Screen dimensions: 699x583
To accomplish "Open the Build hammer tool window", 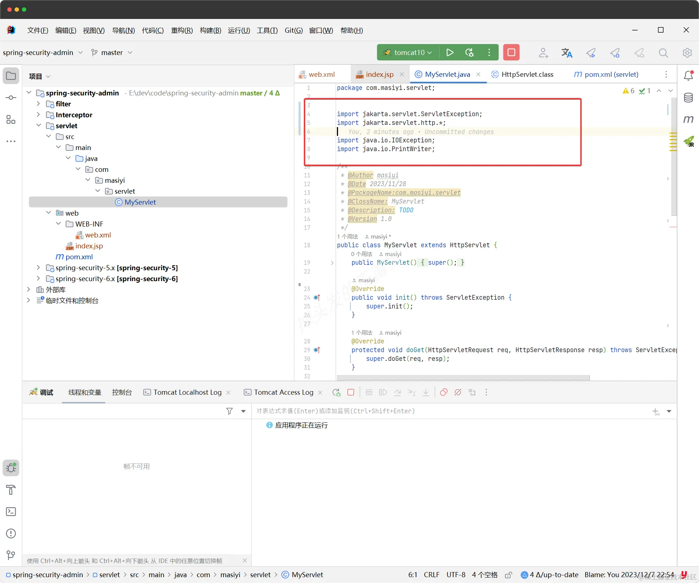I will [11, 490].
